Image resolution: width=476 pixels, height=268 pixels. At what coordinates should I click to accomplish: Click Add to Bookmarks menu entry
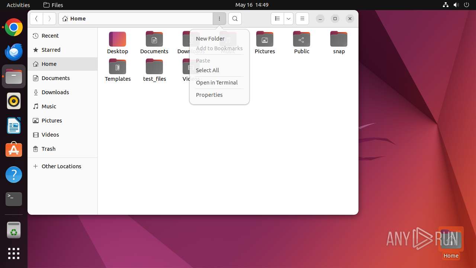219,48
